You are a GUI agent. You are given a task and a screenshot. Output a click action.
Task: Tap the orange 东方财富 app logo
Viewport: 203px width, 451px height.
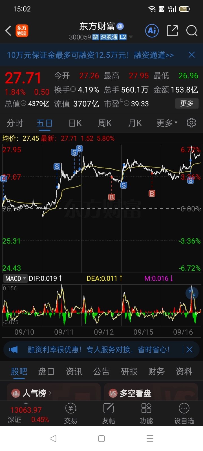[22, 31]
